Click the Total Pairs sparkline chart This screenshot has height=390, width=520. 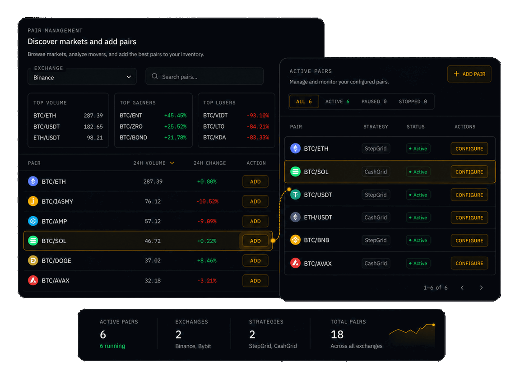click(412, 335)
